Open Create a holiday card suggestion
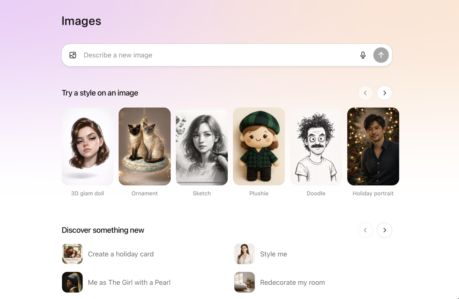 [x=121, y=254]
